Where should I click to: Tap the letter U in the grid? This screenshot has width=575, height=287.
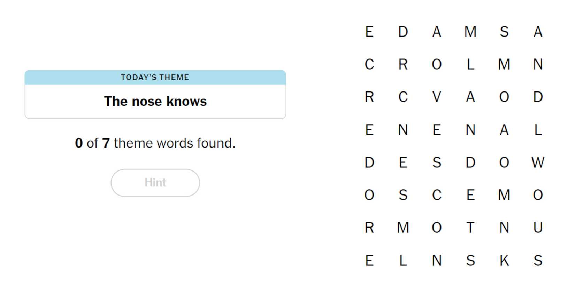pos(538,228)
